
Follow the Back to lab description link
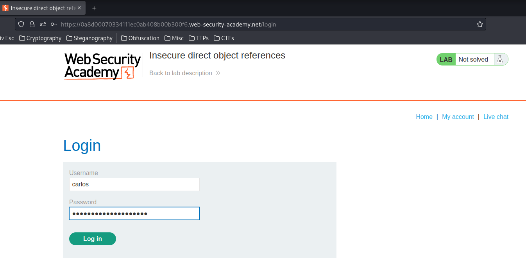point(185,73)
